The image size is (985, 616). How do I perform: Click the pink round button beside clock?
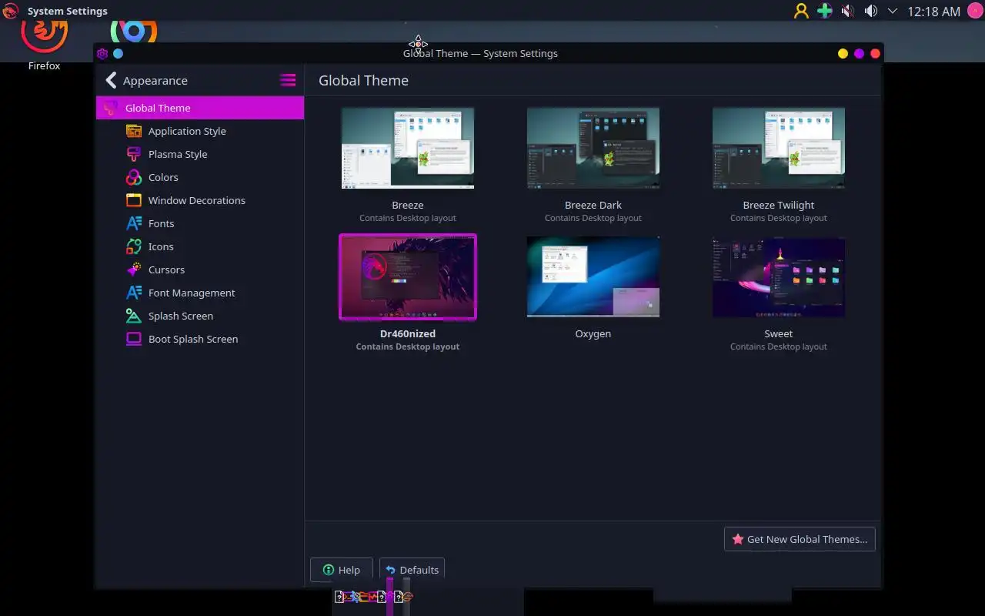tap(974, 11)
